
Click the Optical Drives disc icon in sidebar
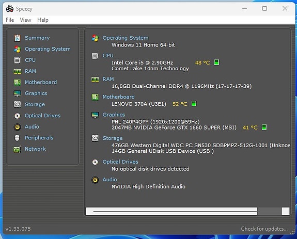click(17, 116)
